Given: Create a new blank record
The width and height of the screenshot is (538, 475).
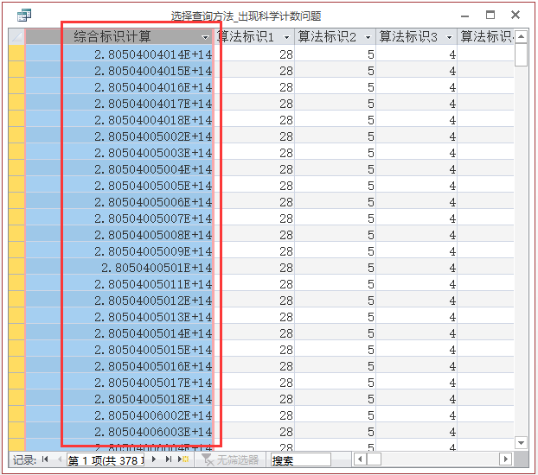Looking at the screenshot, I should pos(183,460).
